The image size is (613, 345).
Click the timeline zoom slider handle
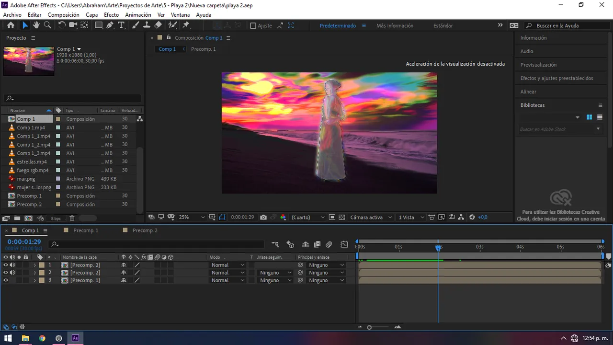[369, 327]
